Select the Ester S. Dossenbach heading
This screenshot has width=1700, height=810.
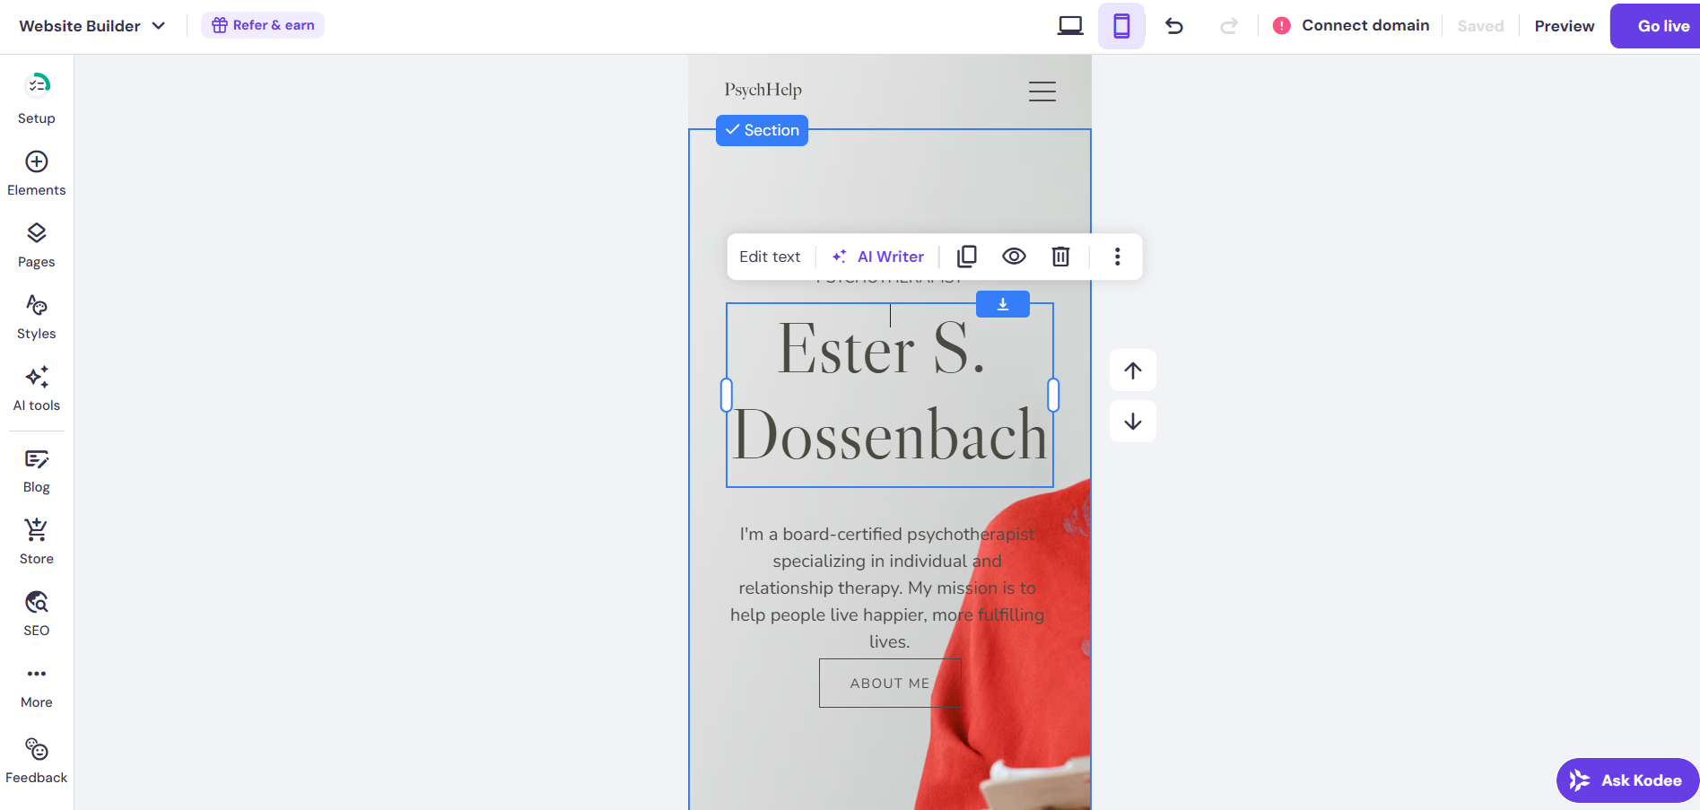click(890, 395)
